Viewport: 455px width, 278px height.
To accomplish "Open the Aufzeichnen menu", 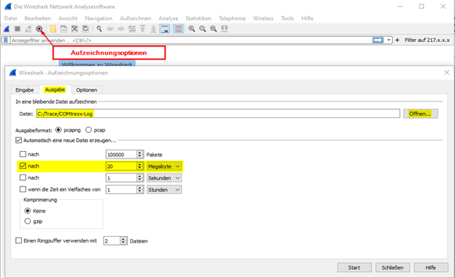I will tap(135, 18).
